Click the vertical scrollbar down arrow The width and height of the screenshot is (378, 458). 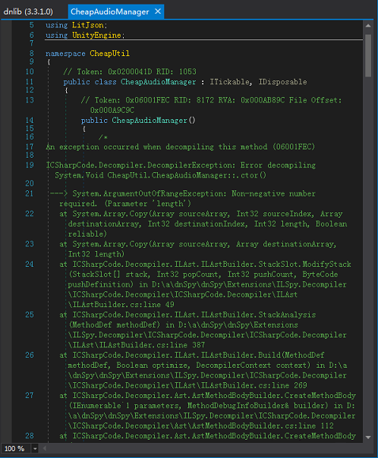pos(368,438)
